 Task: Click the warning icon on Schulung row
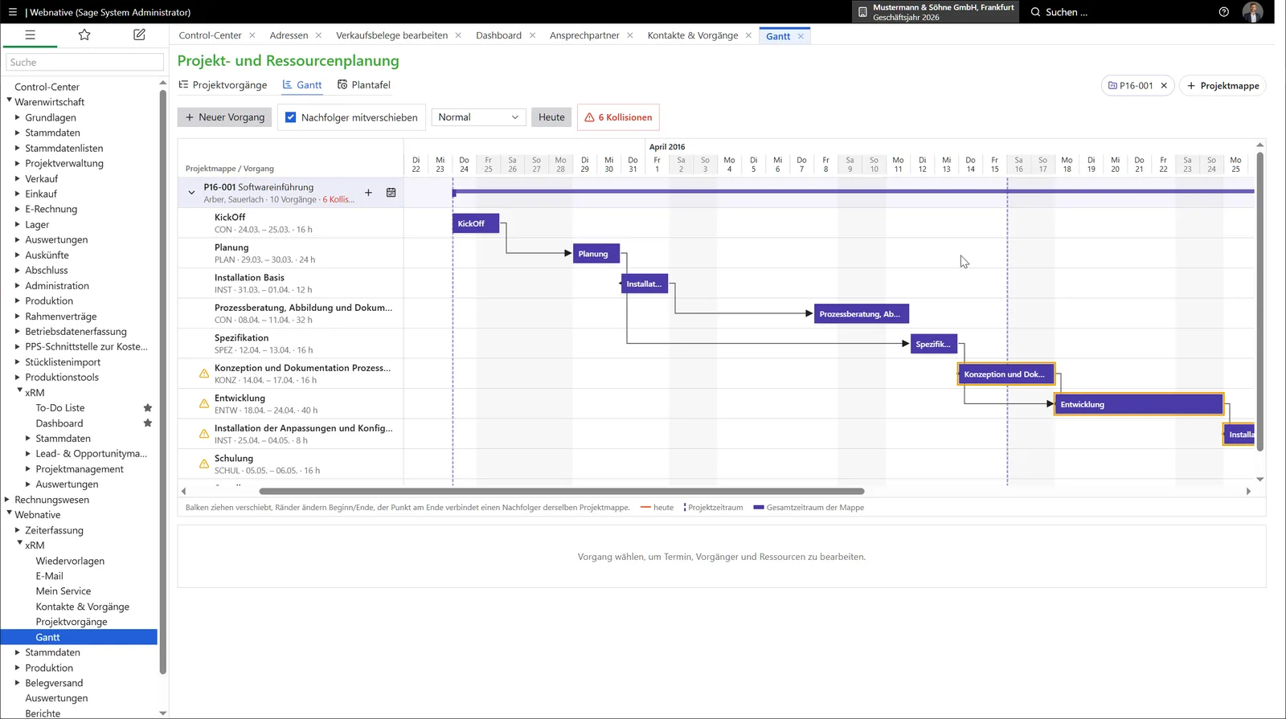tap(204, 464)
